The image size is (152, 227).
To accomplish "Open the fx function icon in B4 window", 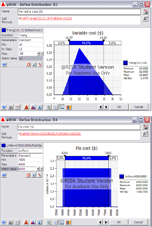I will [x=145, y=134].
